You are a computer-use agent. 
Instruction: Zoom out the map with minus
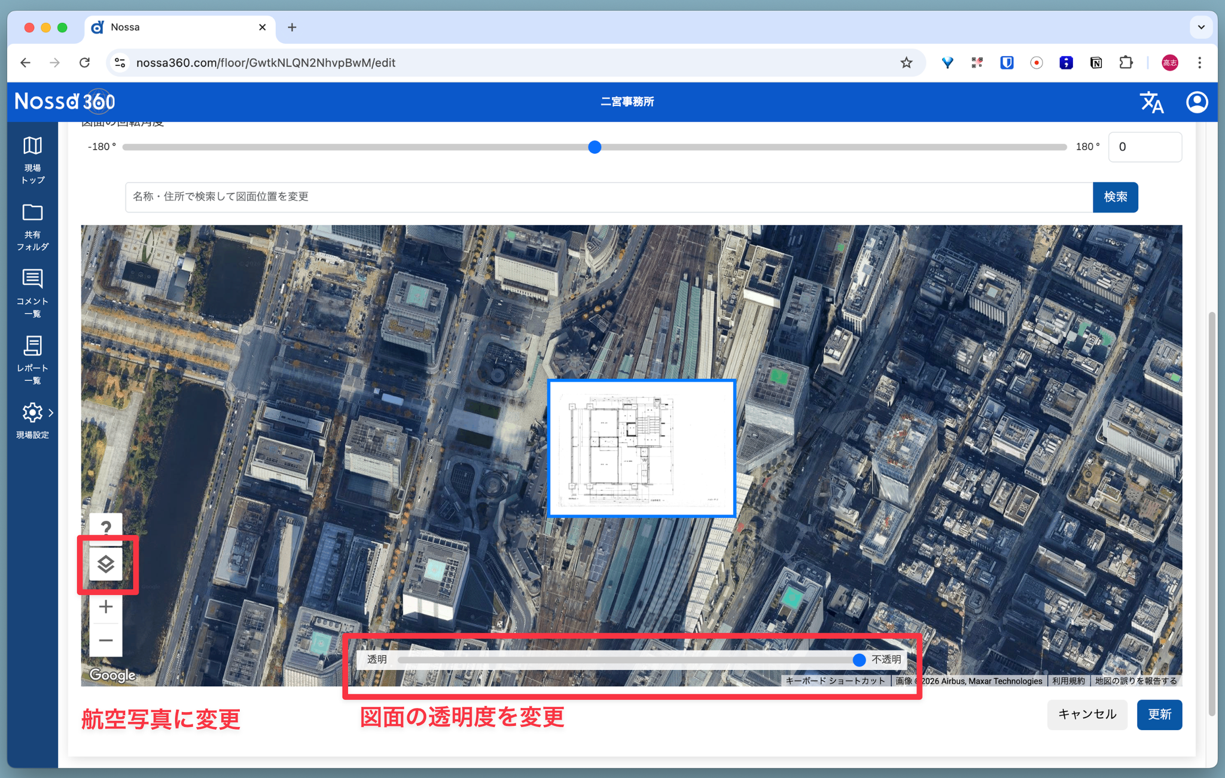pos(106,640)
